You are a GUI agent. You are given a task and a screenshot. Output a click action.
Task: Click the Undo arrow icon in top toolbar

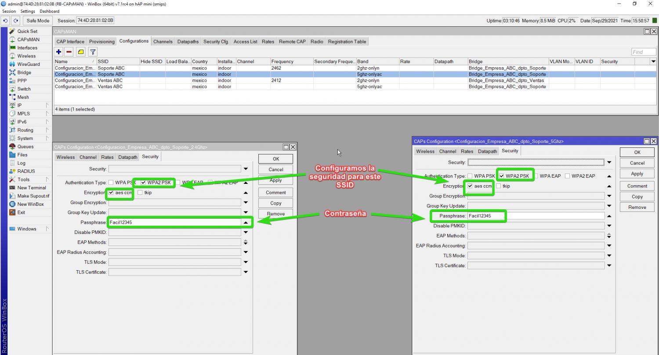[x=6, y=21]
